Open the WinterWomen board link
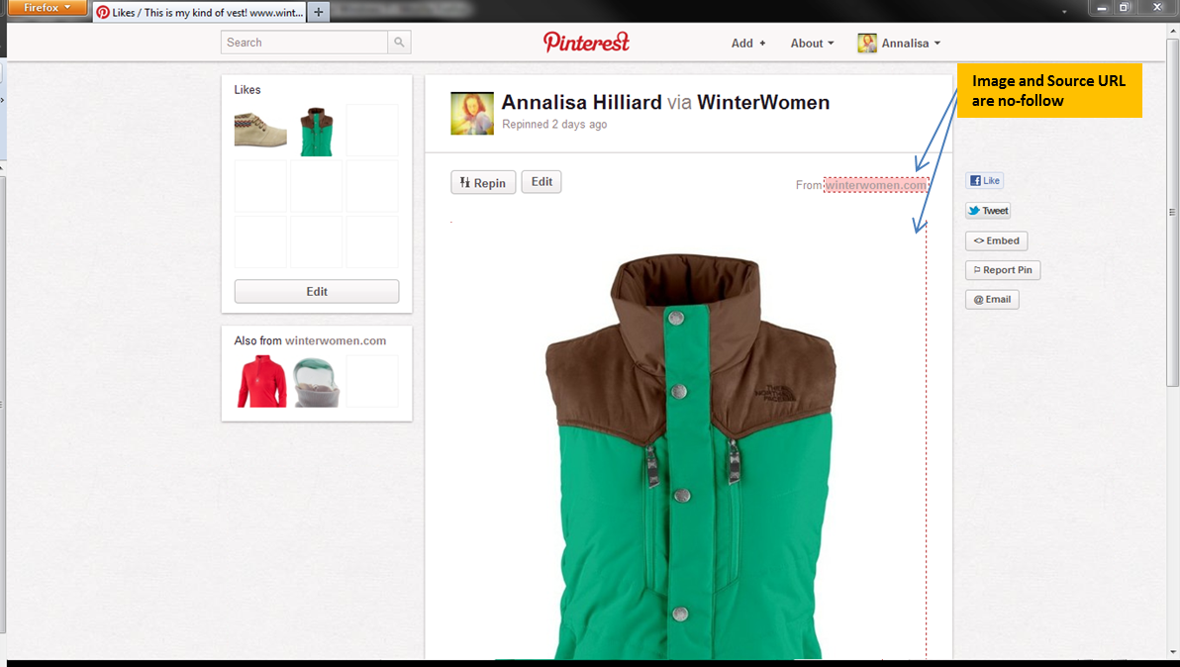The image size is (1180, 667). [763, 102]
